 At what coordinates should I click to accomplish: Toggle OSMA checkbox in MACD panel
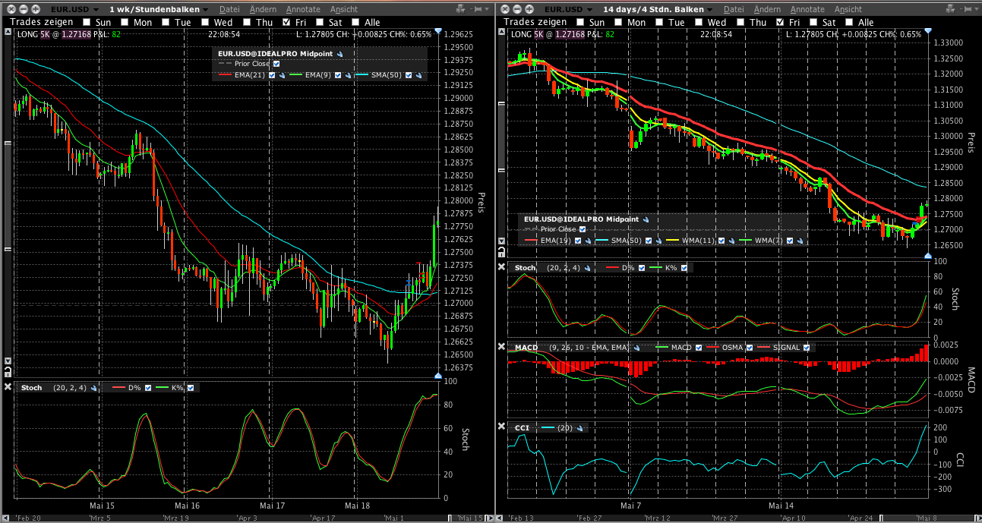click(x=750, y=348)
